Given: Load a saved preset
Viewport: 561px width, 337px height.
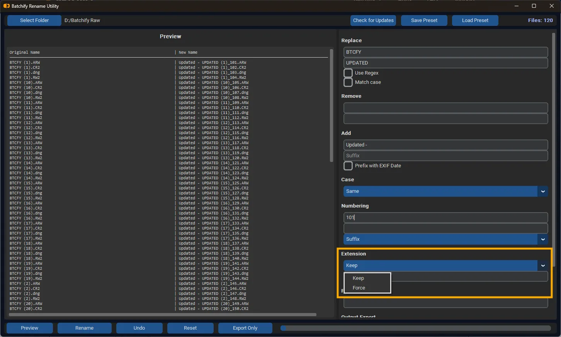Looking at the screenshot, I should (x=475, y=20).
